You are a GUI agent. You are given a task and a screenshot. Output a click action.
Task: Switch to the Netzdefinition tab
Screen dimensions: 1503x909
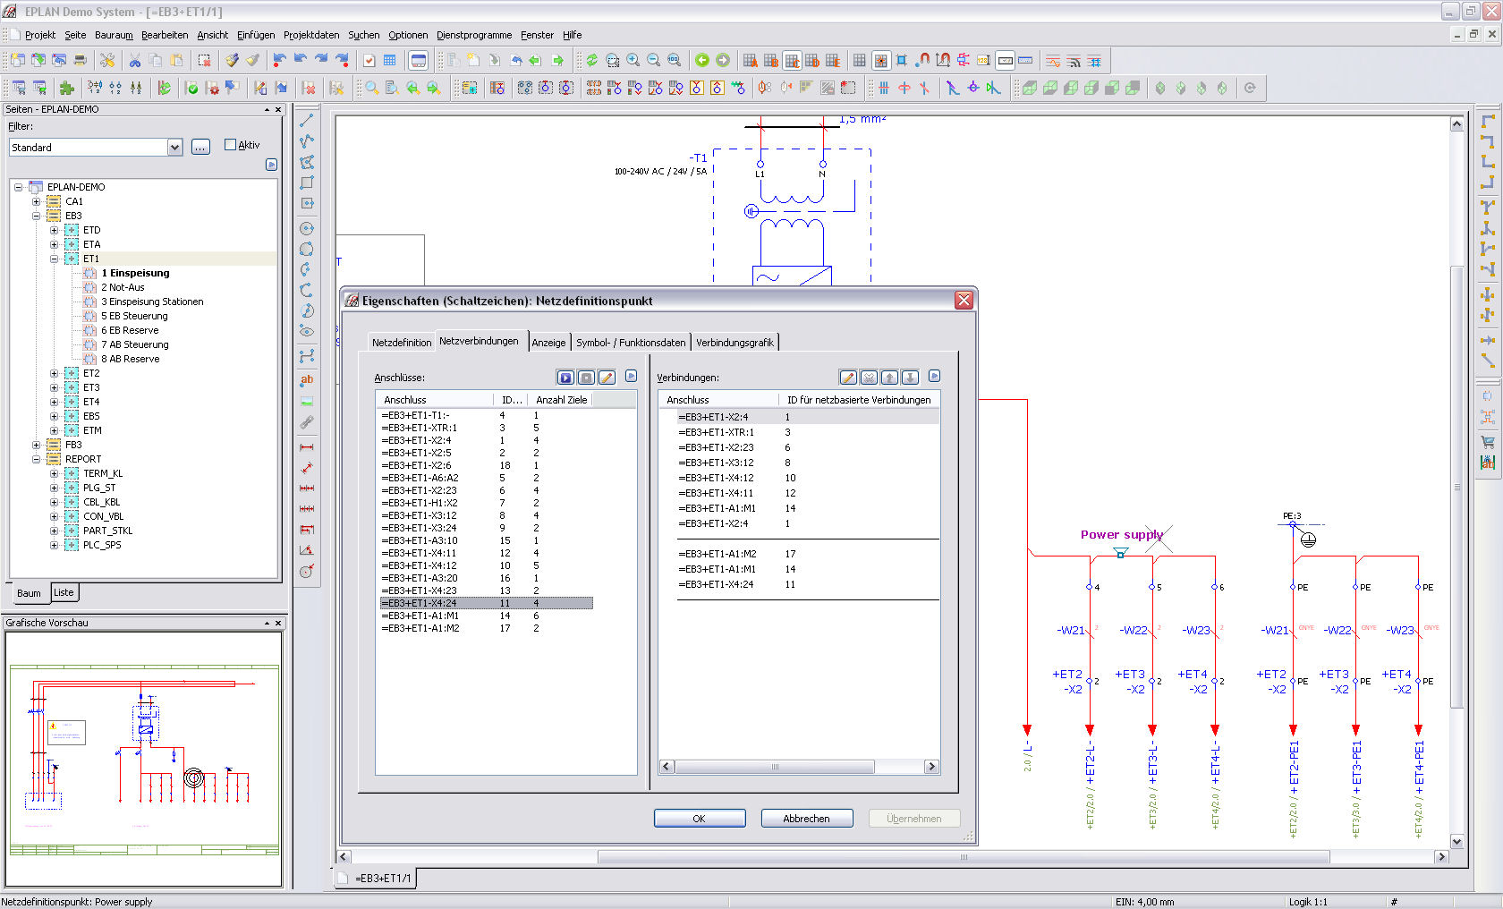401,343
